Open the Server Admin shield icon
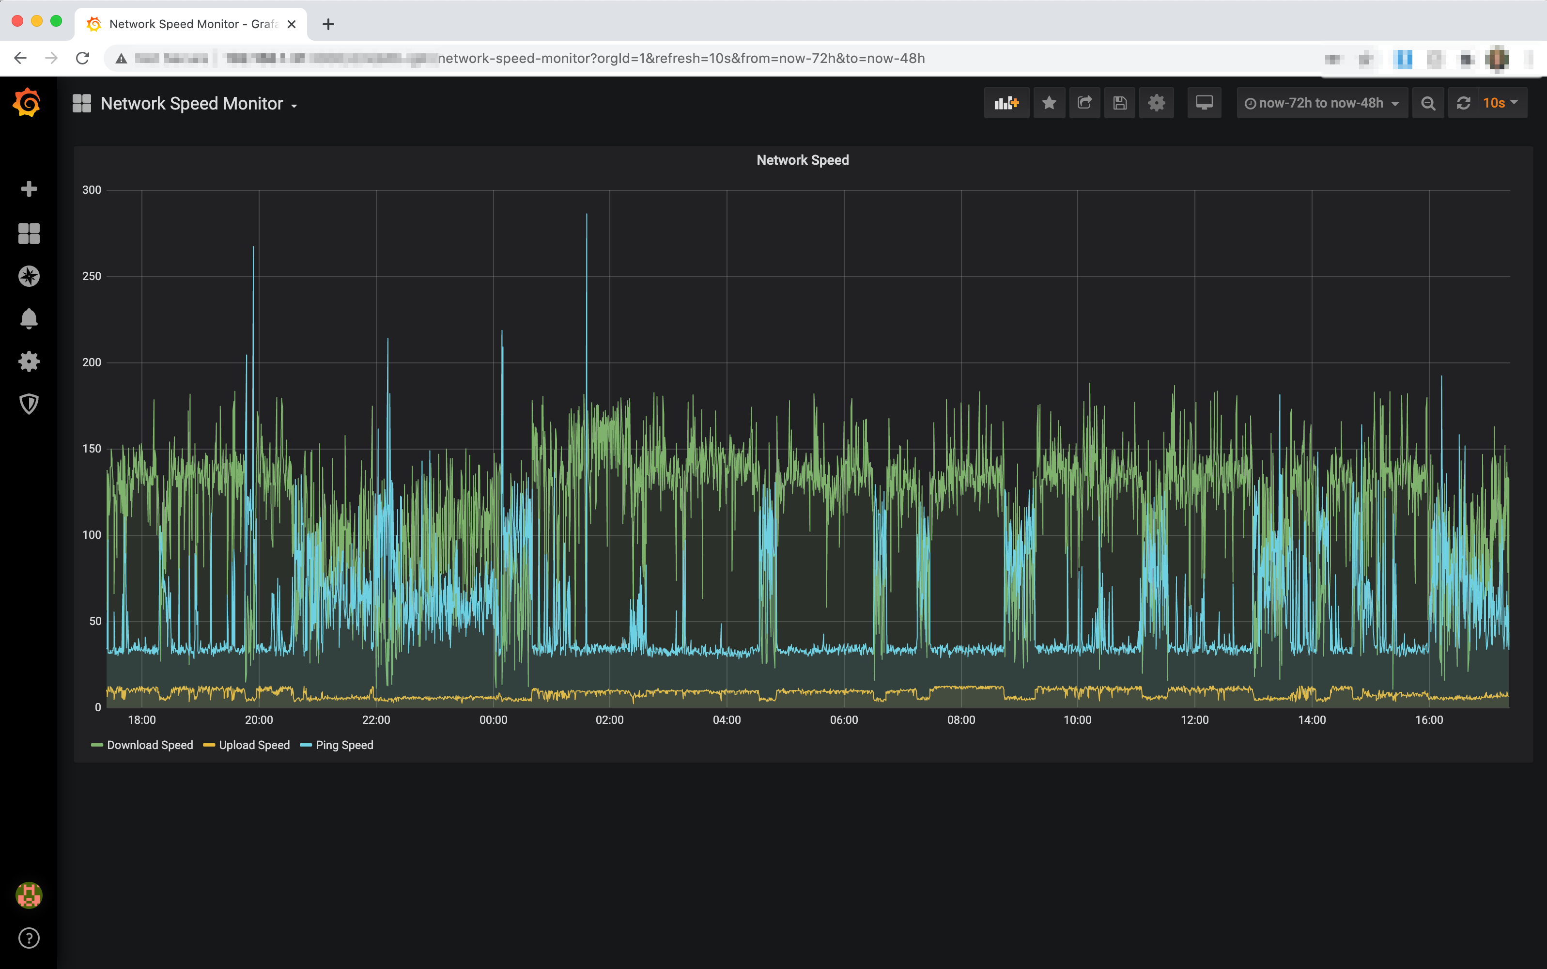 (x=29, y=404)
